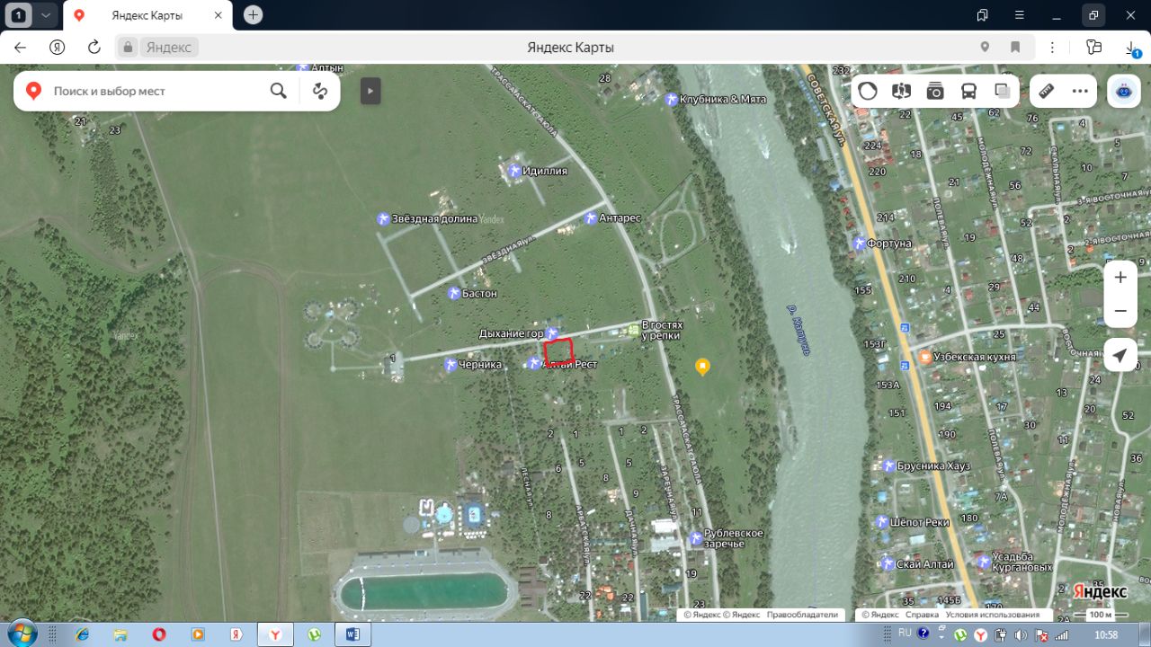Open Microsoft Word from taskbar
The width and height of the screenshot is (1151, 647).
click(x=352, y=634)
